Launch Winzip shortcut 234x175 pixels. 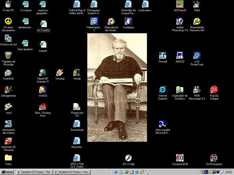point(77,73)
